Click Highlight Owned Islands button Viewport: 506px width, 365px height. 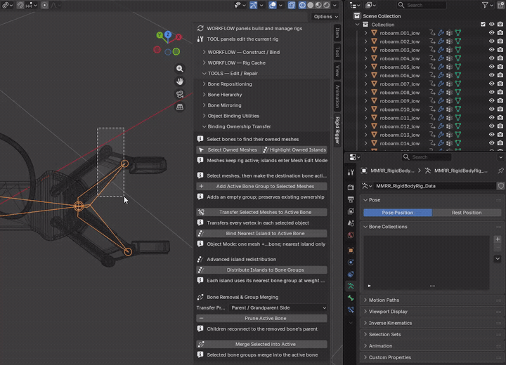coord(294,150)
